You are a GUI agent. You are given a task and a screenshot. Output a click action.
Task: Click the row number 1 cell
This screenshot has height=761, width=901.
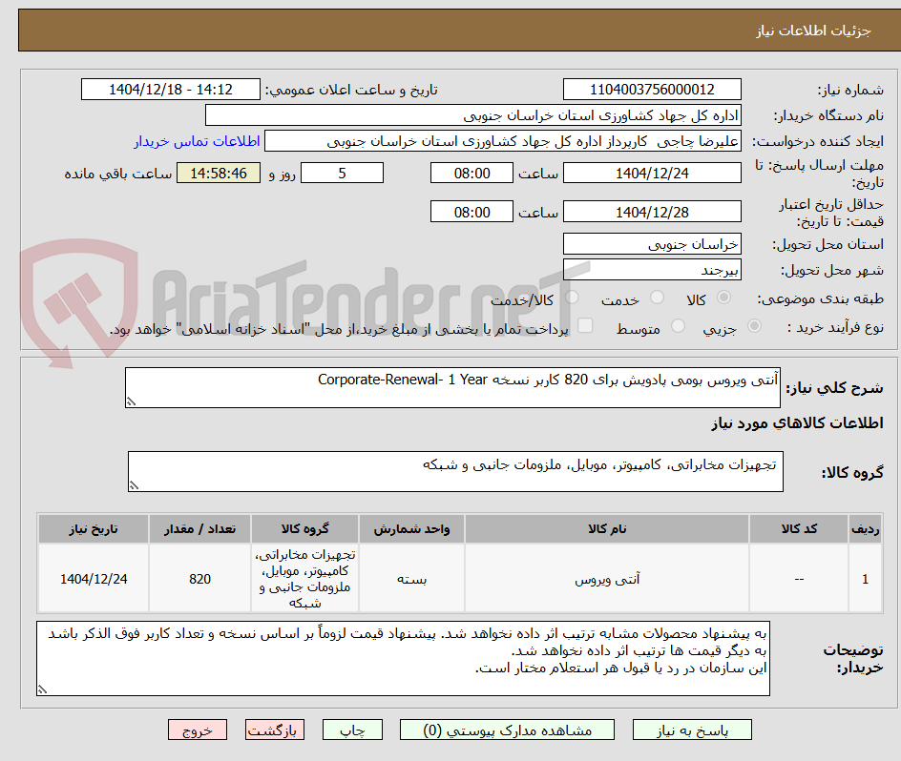[x=866, y=579]
